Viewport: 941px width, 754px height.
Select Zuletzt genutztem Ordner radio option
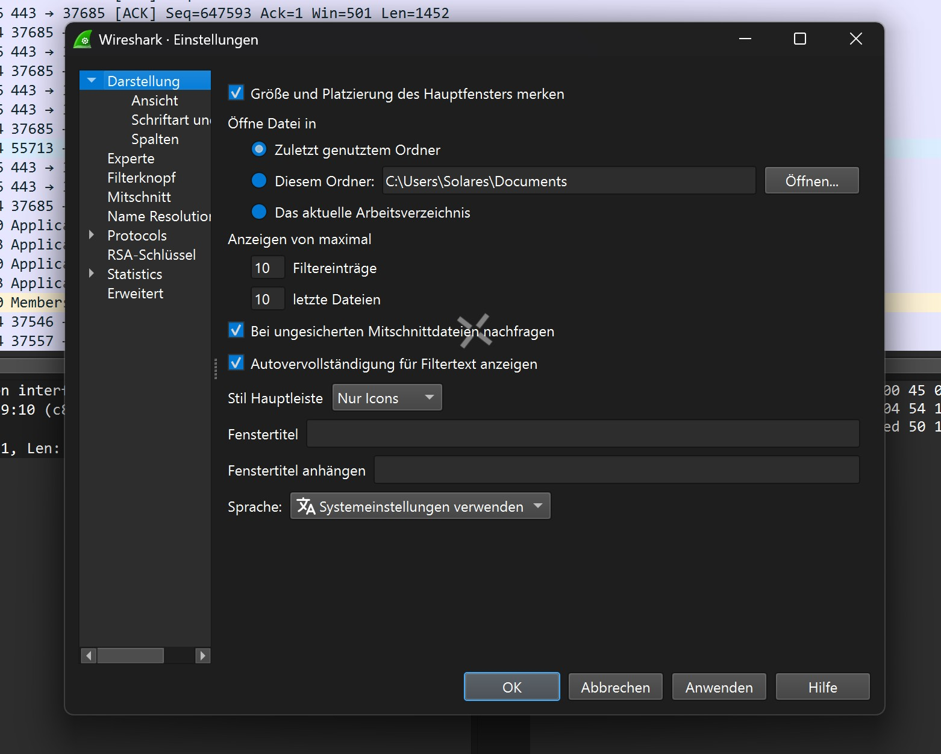tap(259, 149)
